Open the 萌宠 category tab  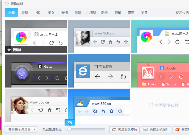131,12
